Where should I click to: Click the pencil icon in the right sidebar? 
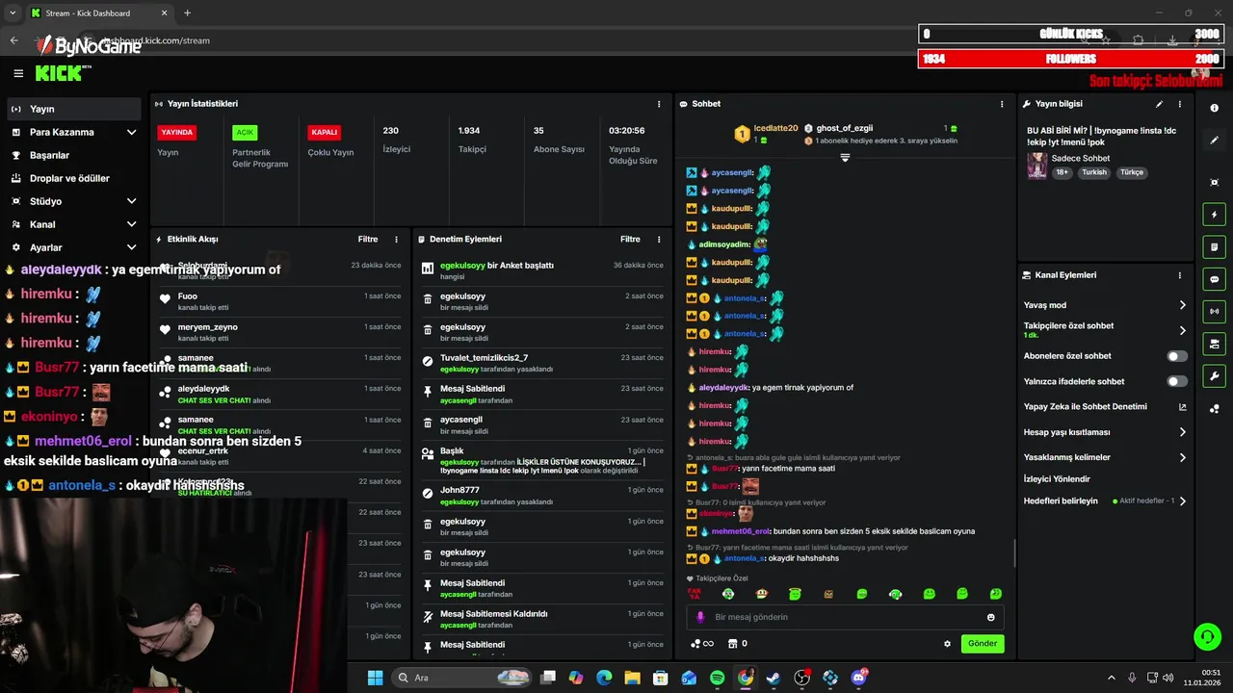pyautogui.click(x=1215, y=141)
